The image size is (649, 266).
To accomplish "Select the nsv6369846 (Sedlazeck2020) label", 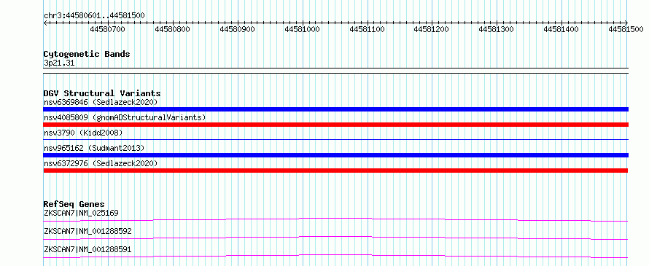I will pos(101,102).
